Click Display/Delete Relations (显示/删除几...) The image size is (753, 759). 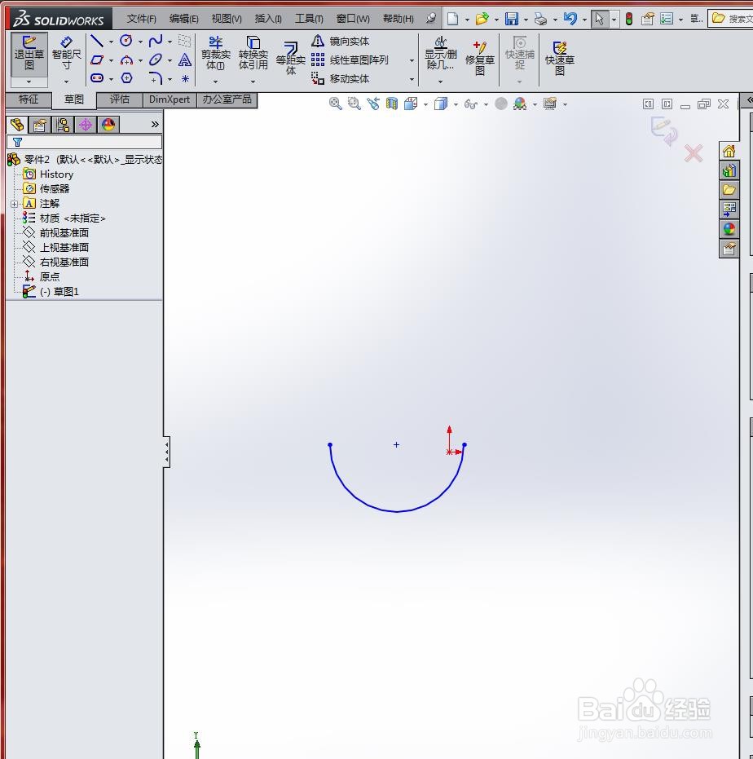point(440,53)
